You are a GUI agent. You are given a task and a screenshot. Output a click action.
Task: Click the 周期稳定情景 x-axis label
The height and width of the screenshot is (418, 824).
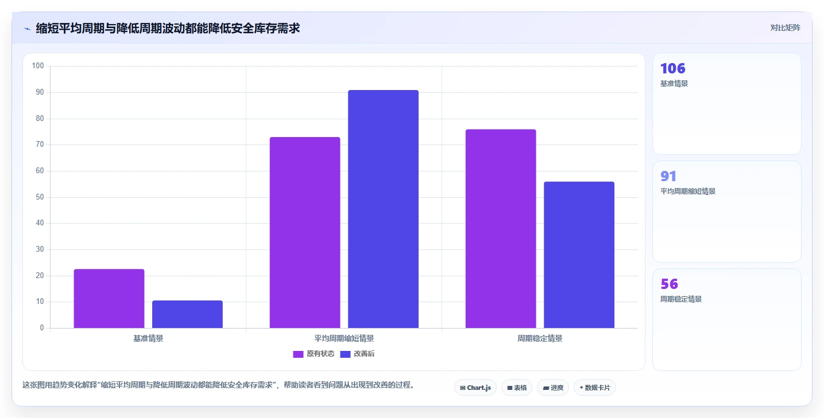tap(540, 338)
